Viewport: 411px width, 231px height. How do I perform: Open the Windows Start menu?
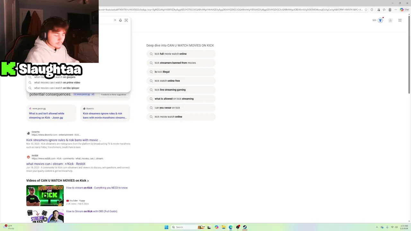click(166, 227)
